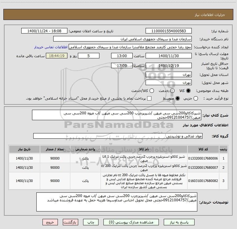
Task: Click the remaining days field showing 5
Action: tap(89, 56)
